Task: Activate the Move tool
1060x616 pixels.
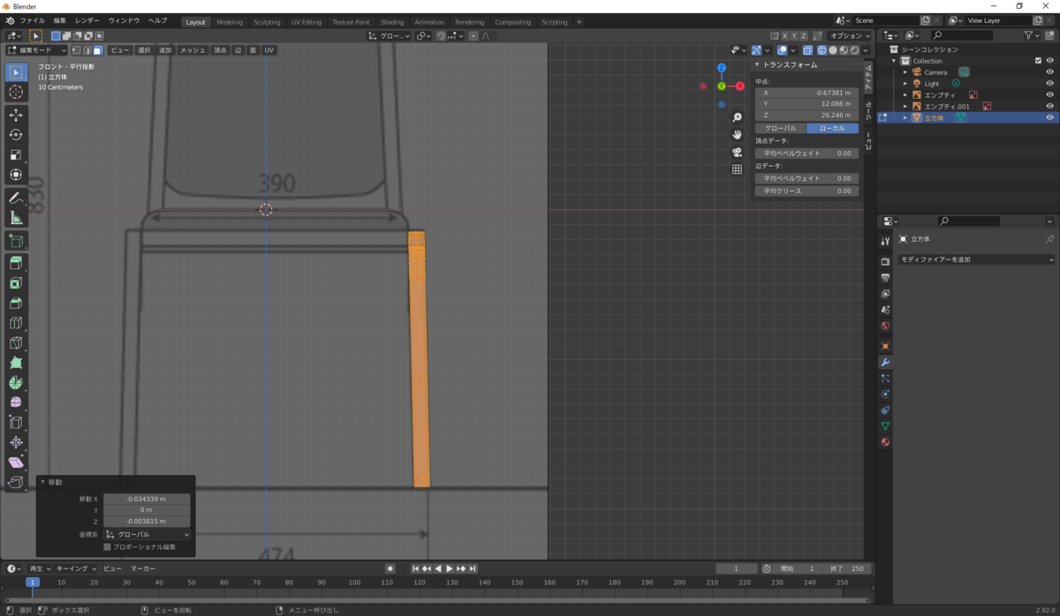Action: tap(16, 115)
